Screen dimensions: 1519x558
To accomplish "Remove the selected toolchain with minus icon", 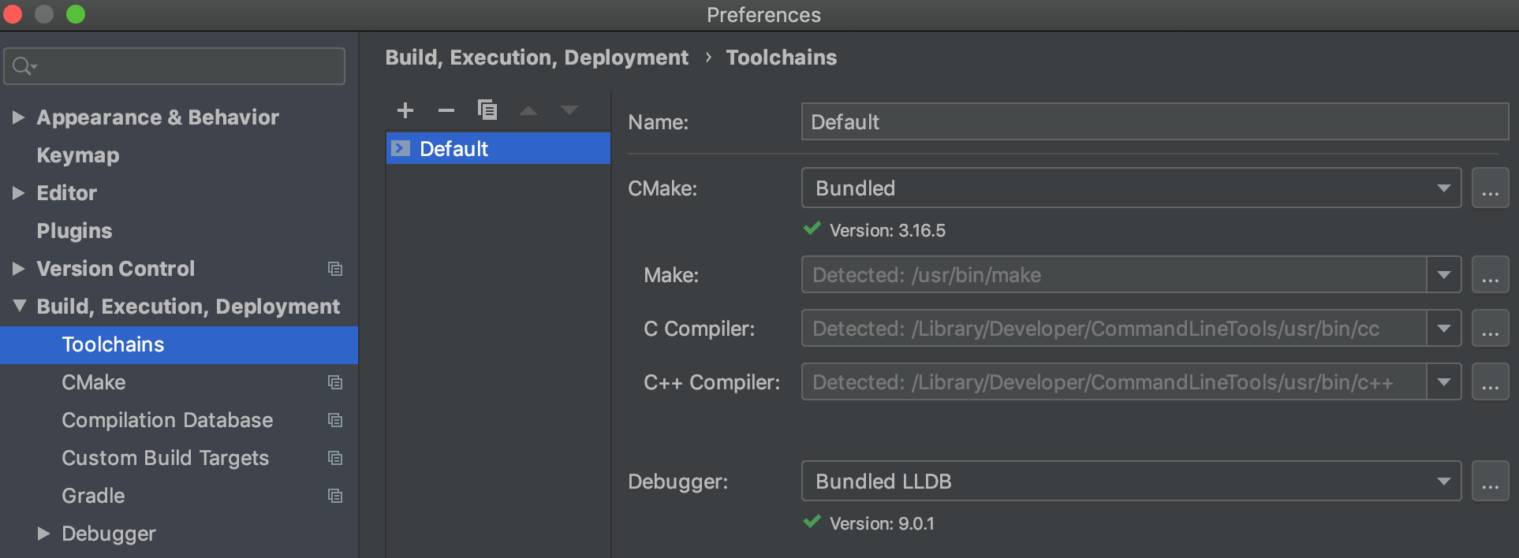I will tap(446, 110).
